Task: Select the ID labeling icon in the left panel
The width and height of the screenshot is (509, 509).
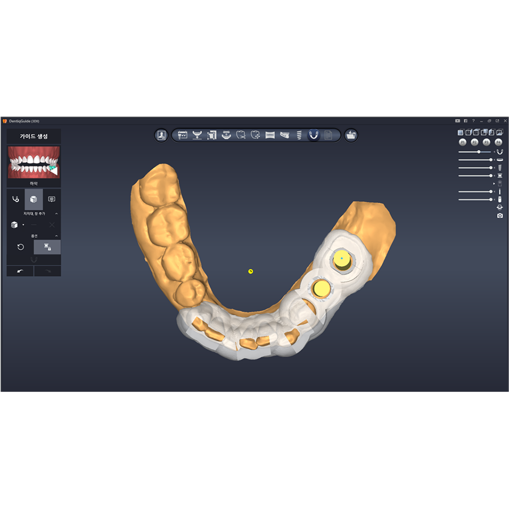Action: 51,199
